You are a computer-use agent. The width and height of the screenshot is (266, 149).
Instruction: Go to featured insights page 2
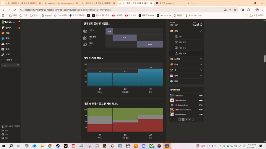(x=186, y=120)
